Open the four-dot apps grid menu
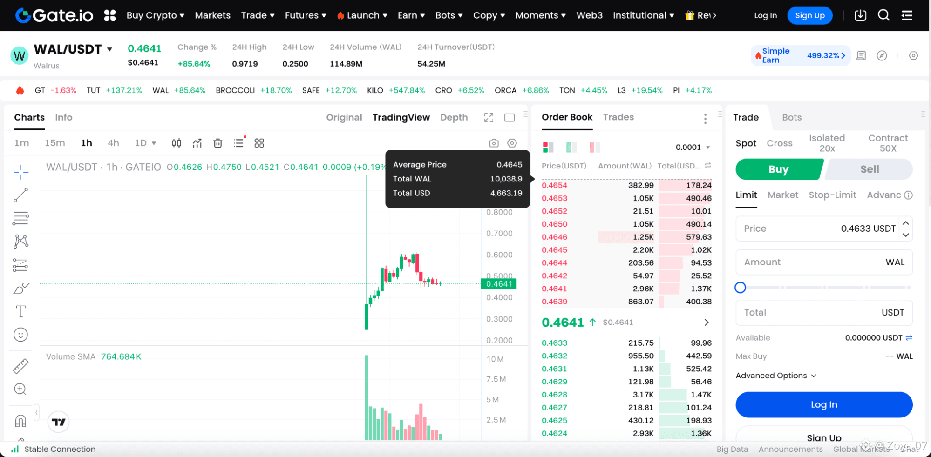This screenshot has width=931, height=457. [110, 15]
